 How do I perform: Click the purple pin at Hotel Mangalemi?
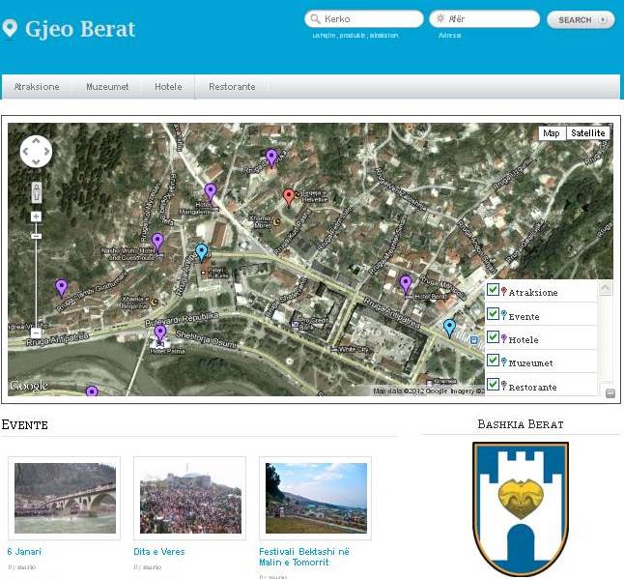pyautogui.click(x=211, y=191)
